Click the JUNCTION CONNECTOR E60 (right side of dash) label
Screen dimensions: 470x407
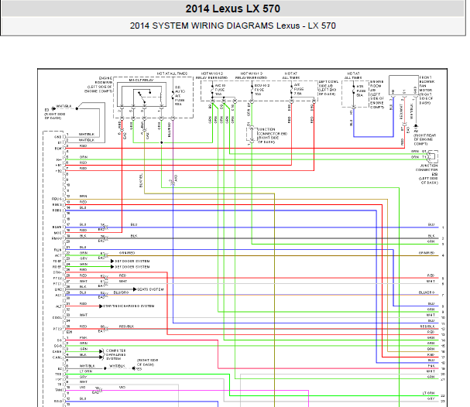coord(273,135)
